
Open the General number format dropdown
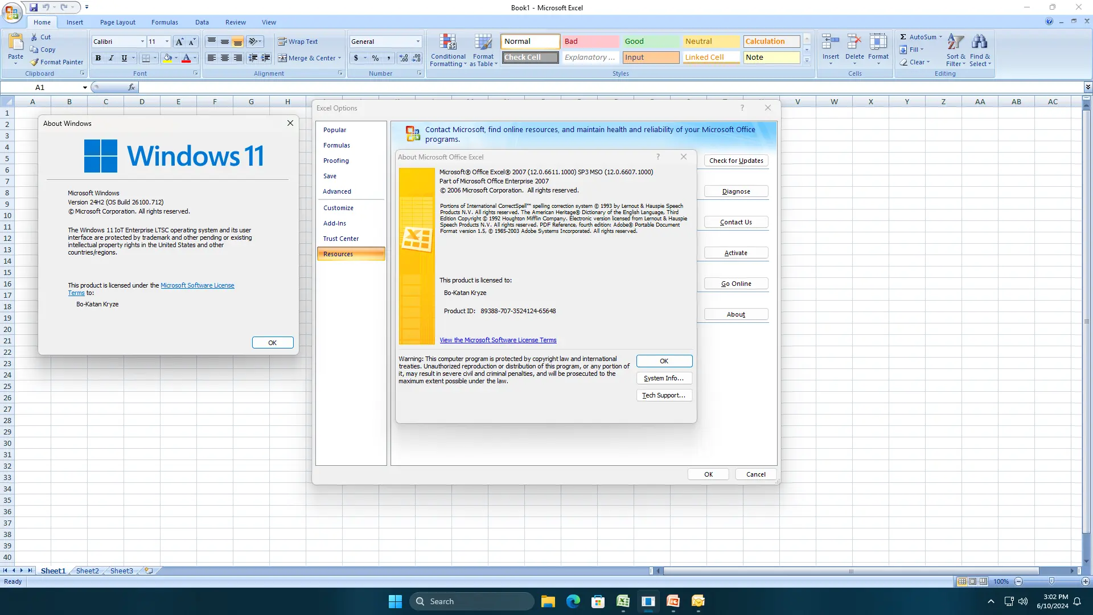[418, 42]
